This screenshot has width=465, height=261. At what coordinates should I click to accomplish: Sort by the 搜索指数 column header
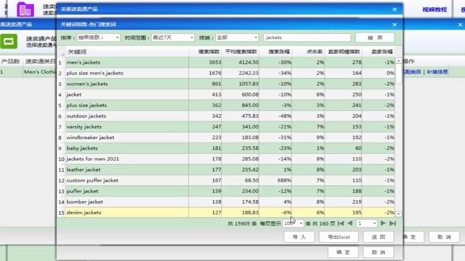205,52
